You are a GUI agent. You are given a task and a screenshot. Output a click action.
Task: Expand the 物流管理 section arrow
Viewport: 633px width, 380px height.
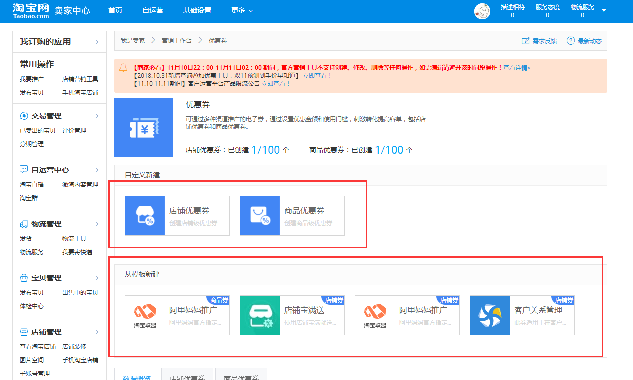[97, 224]
